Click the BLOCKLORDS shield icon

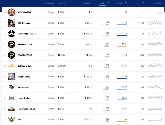[12, 12]
